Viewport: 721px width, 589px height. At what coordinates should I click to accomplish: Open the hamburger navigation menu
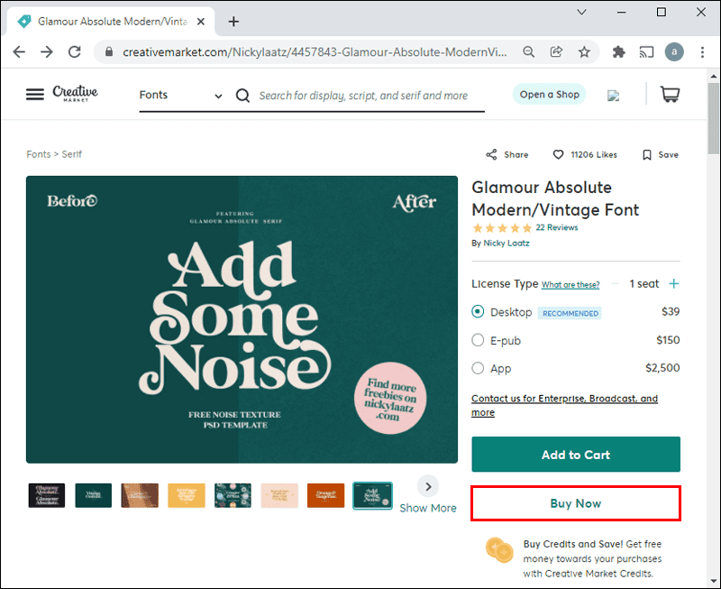tap(35, 94)
